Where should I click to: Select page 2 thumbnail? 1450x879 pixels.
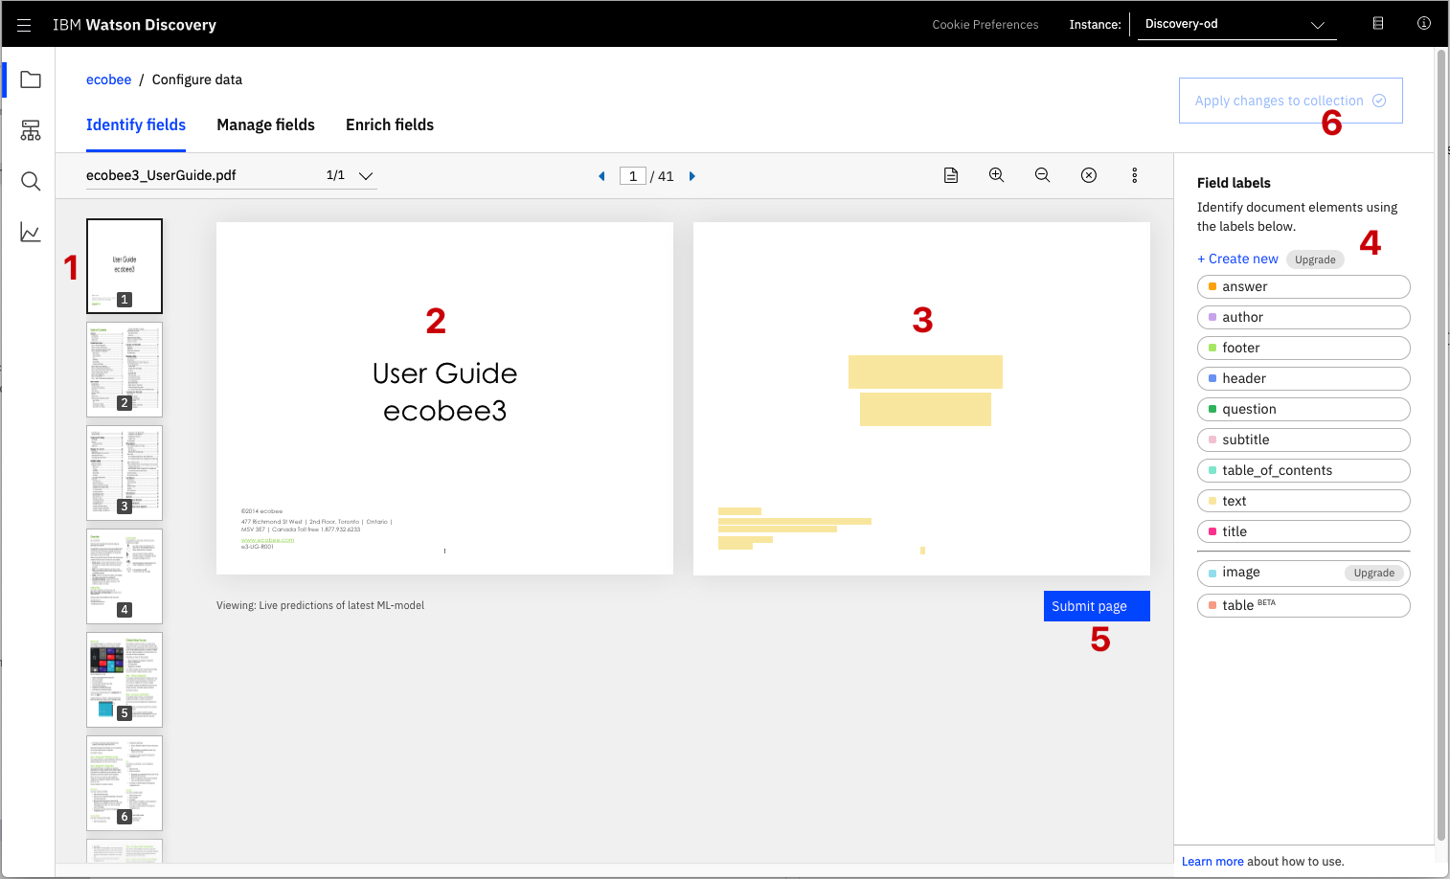[125, 370]
